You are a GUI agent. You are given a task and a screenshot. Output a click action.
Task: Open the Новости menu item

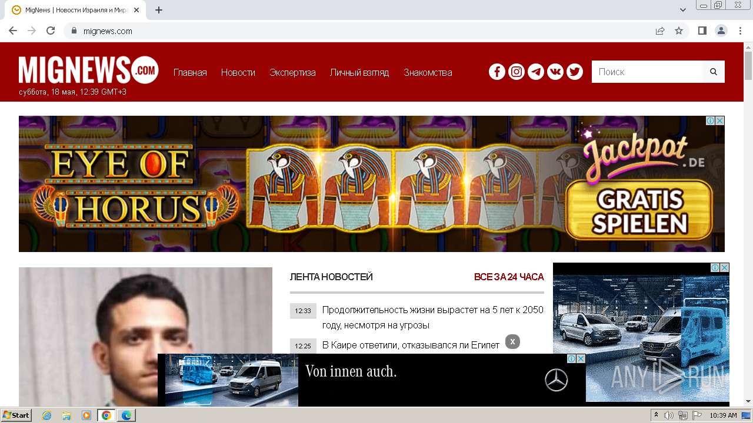pyautogui.click(x=238, y=72)
